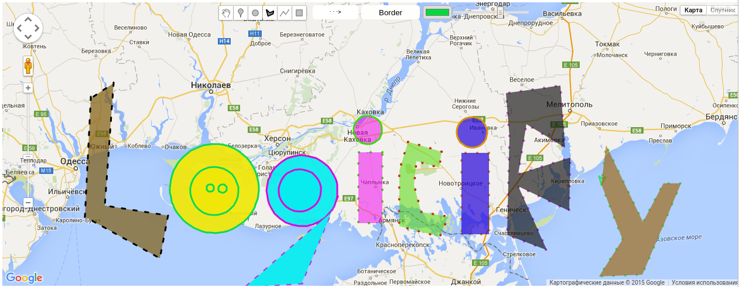This screenshot has width=739, height=287.
Task: Open the Google logo link
Action: pos(24,278)
